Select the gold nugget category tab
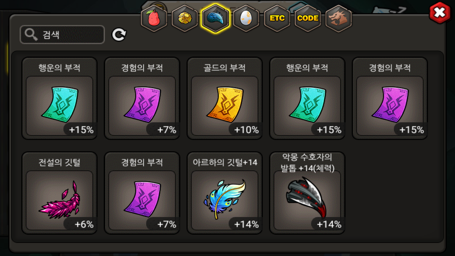The image size is (455, 256). tap(185, 18)
